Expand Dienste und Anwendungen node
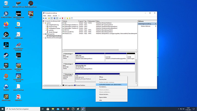The height and width of the screenshot is (111, 197). (44, 38)
